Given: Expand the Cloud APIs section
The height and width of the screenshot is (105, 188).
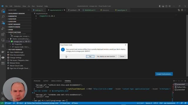Looking at the screenshot, I should coord(19,22).
